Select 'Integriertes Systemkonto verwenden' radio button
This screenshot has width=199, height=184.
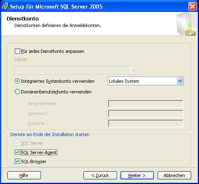tap(17, 81)
